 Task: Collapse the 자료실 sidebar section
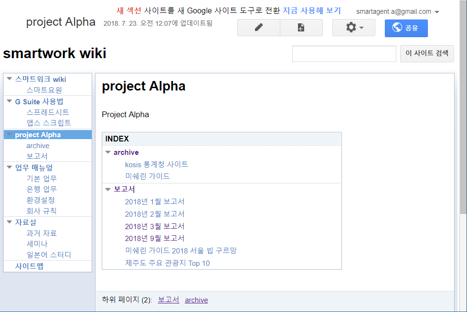(x=9, y=222)
